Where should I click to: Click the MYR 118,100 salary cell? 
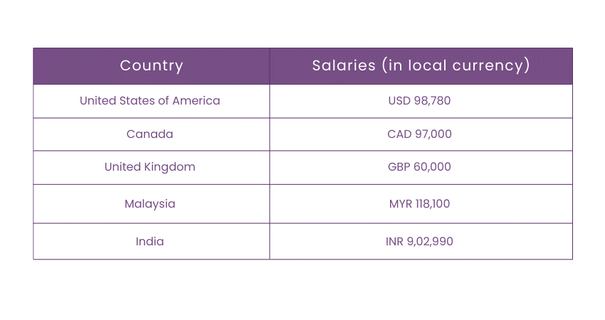pos(420,203)
